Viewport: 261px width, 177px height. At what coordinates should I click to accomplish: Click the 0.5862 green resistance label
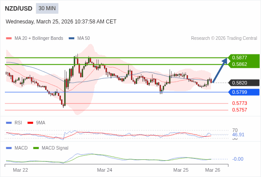click(x=239, y=64)
